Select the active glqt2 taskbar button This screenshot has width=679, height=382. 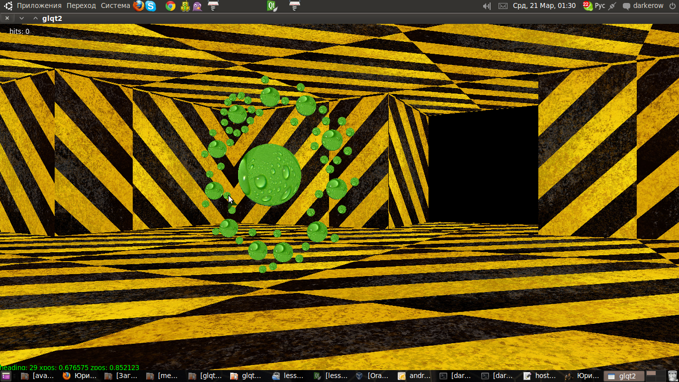(x=625, y=376)
